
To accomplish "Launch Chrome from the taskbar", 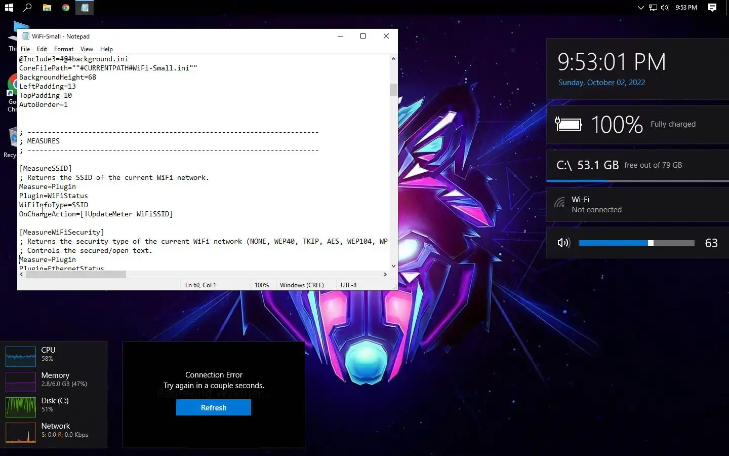I will pyautogui.click(x=66, y=8).
